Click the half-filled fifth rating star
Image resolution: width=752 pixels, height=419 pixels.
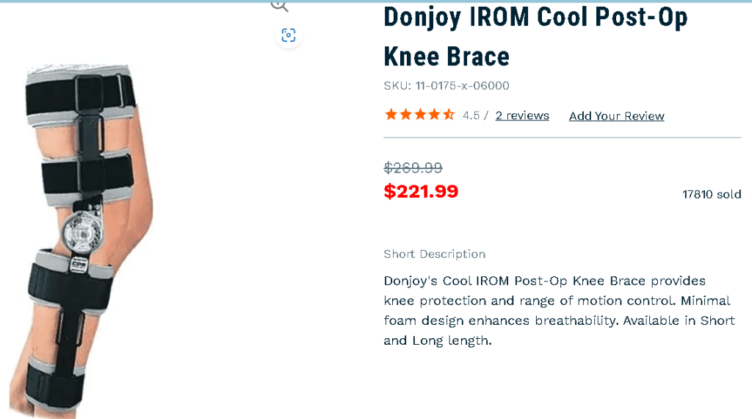449,115
